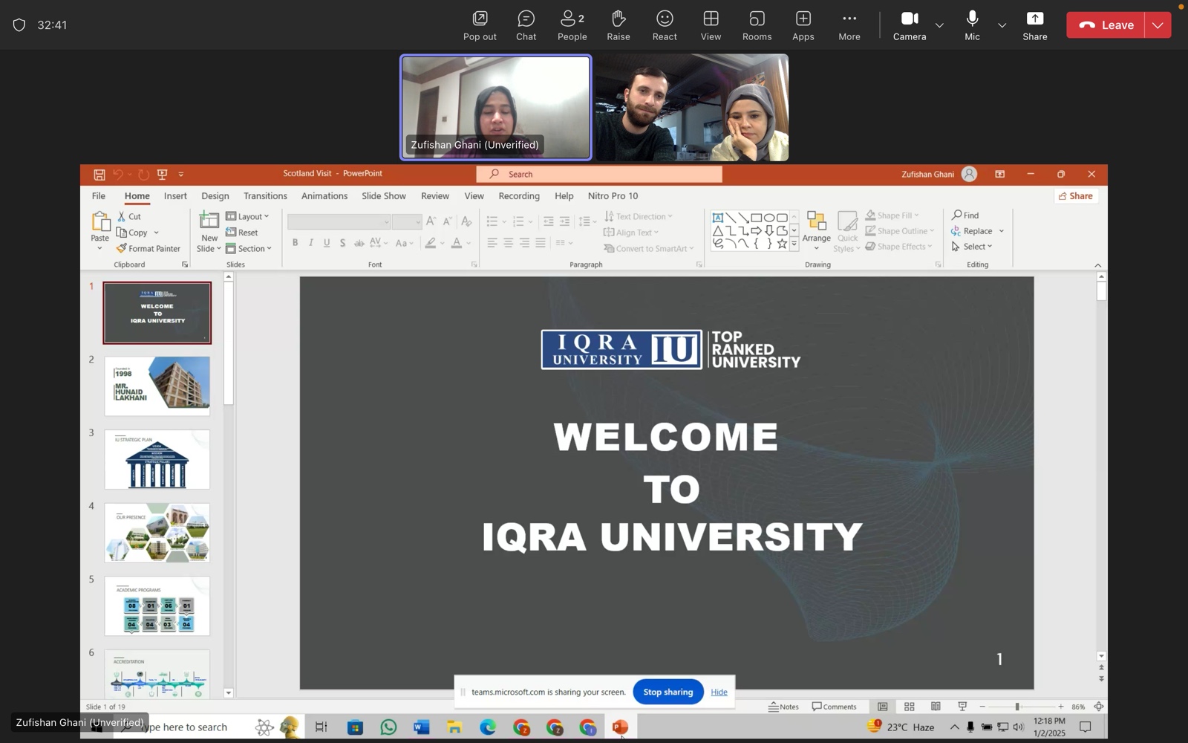Toggle Normal view in status bar
The height and width of the screenshot is (743, 1188).
(x=882, y=707)
